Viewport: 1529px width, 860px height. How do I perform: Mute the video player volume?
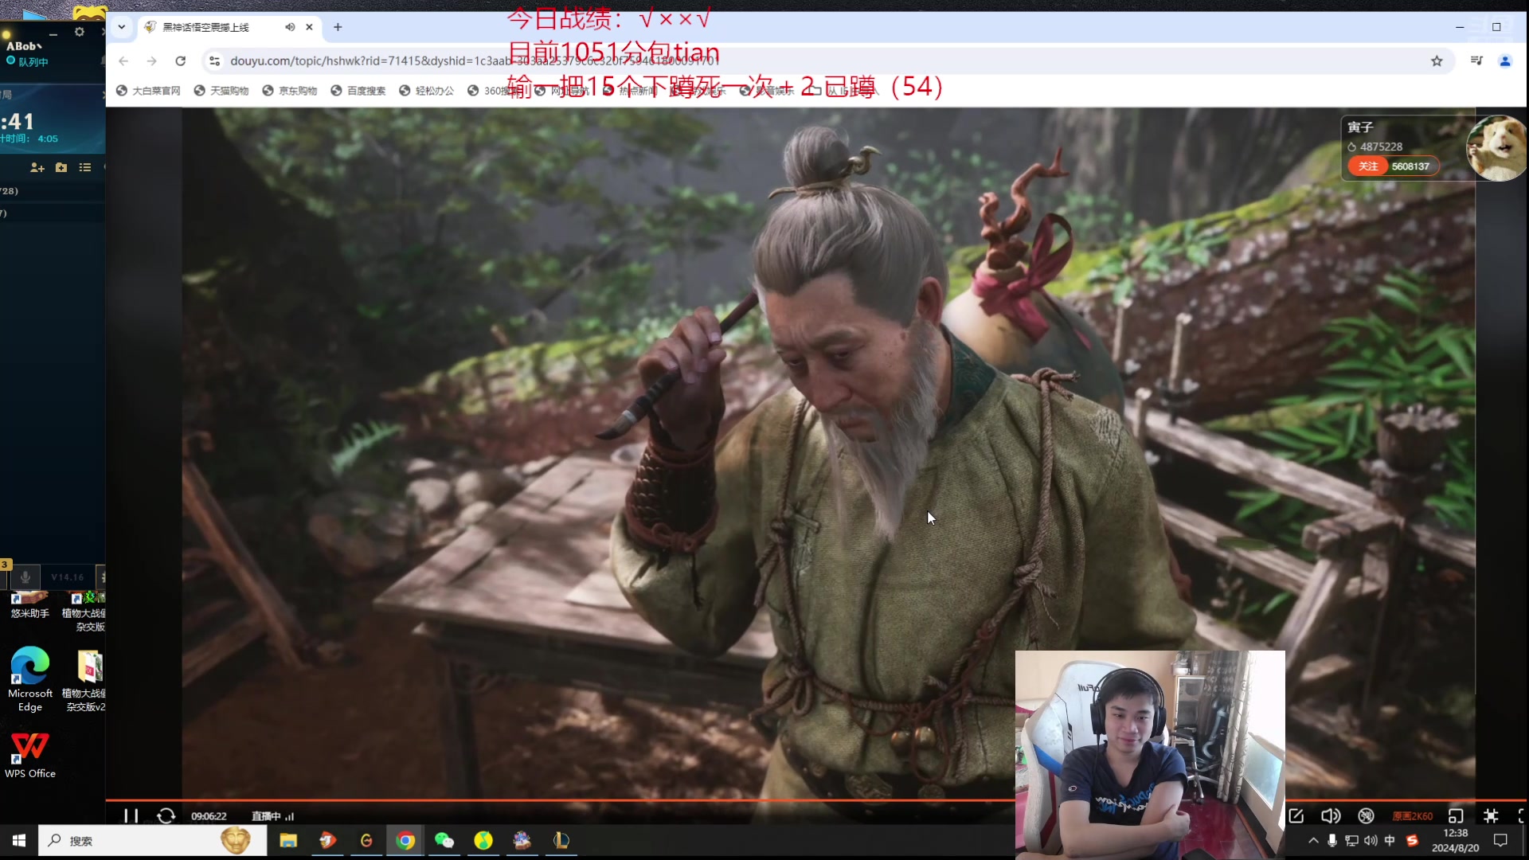(1330, 816)
